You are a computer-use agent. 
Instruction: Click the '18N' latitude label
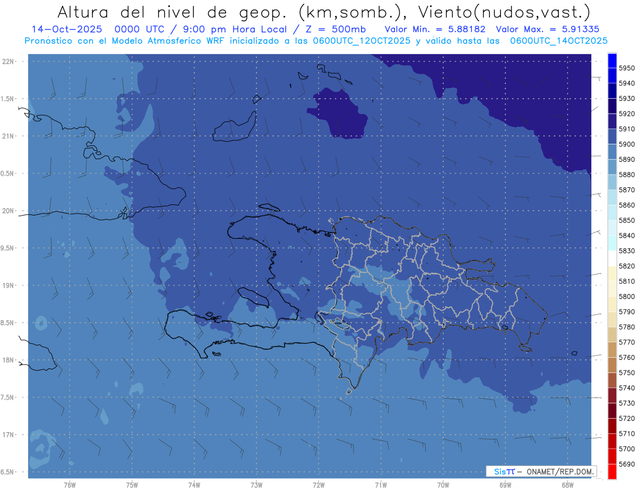[8, 360]
